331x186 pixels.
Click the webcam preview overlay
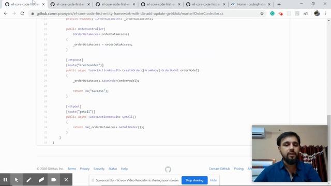[x=290, y=153]
